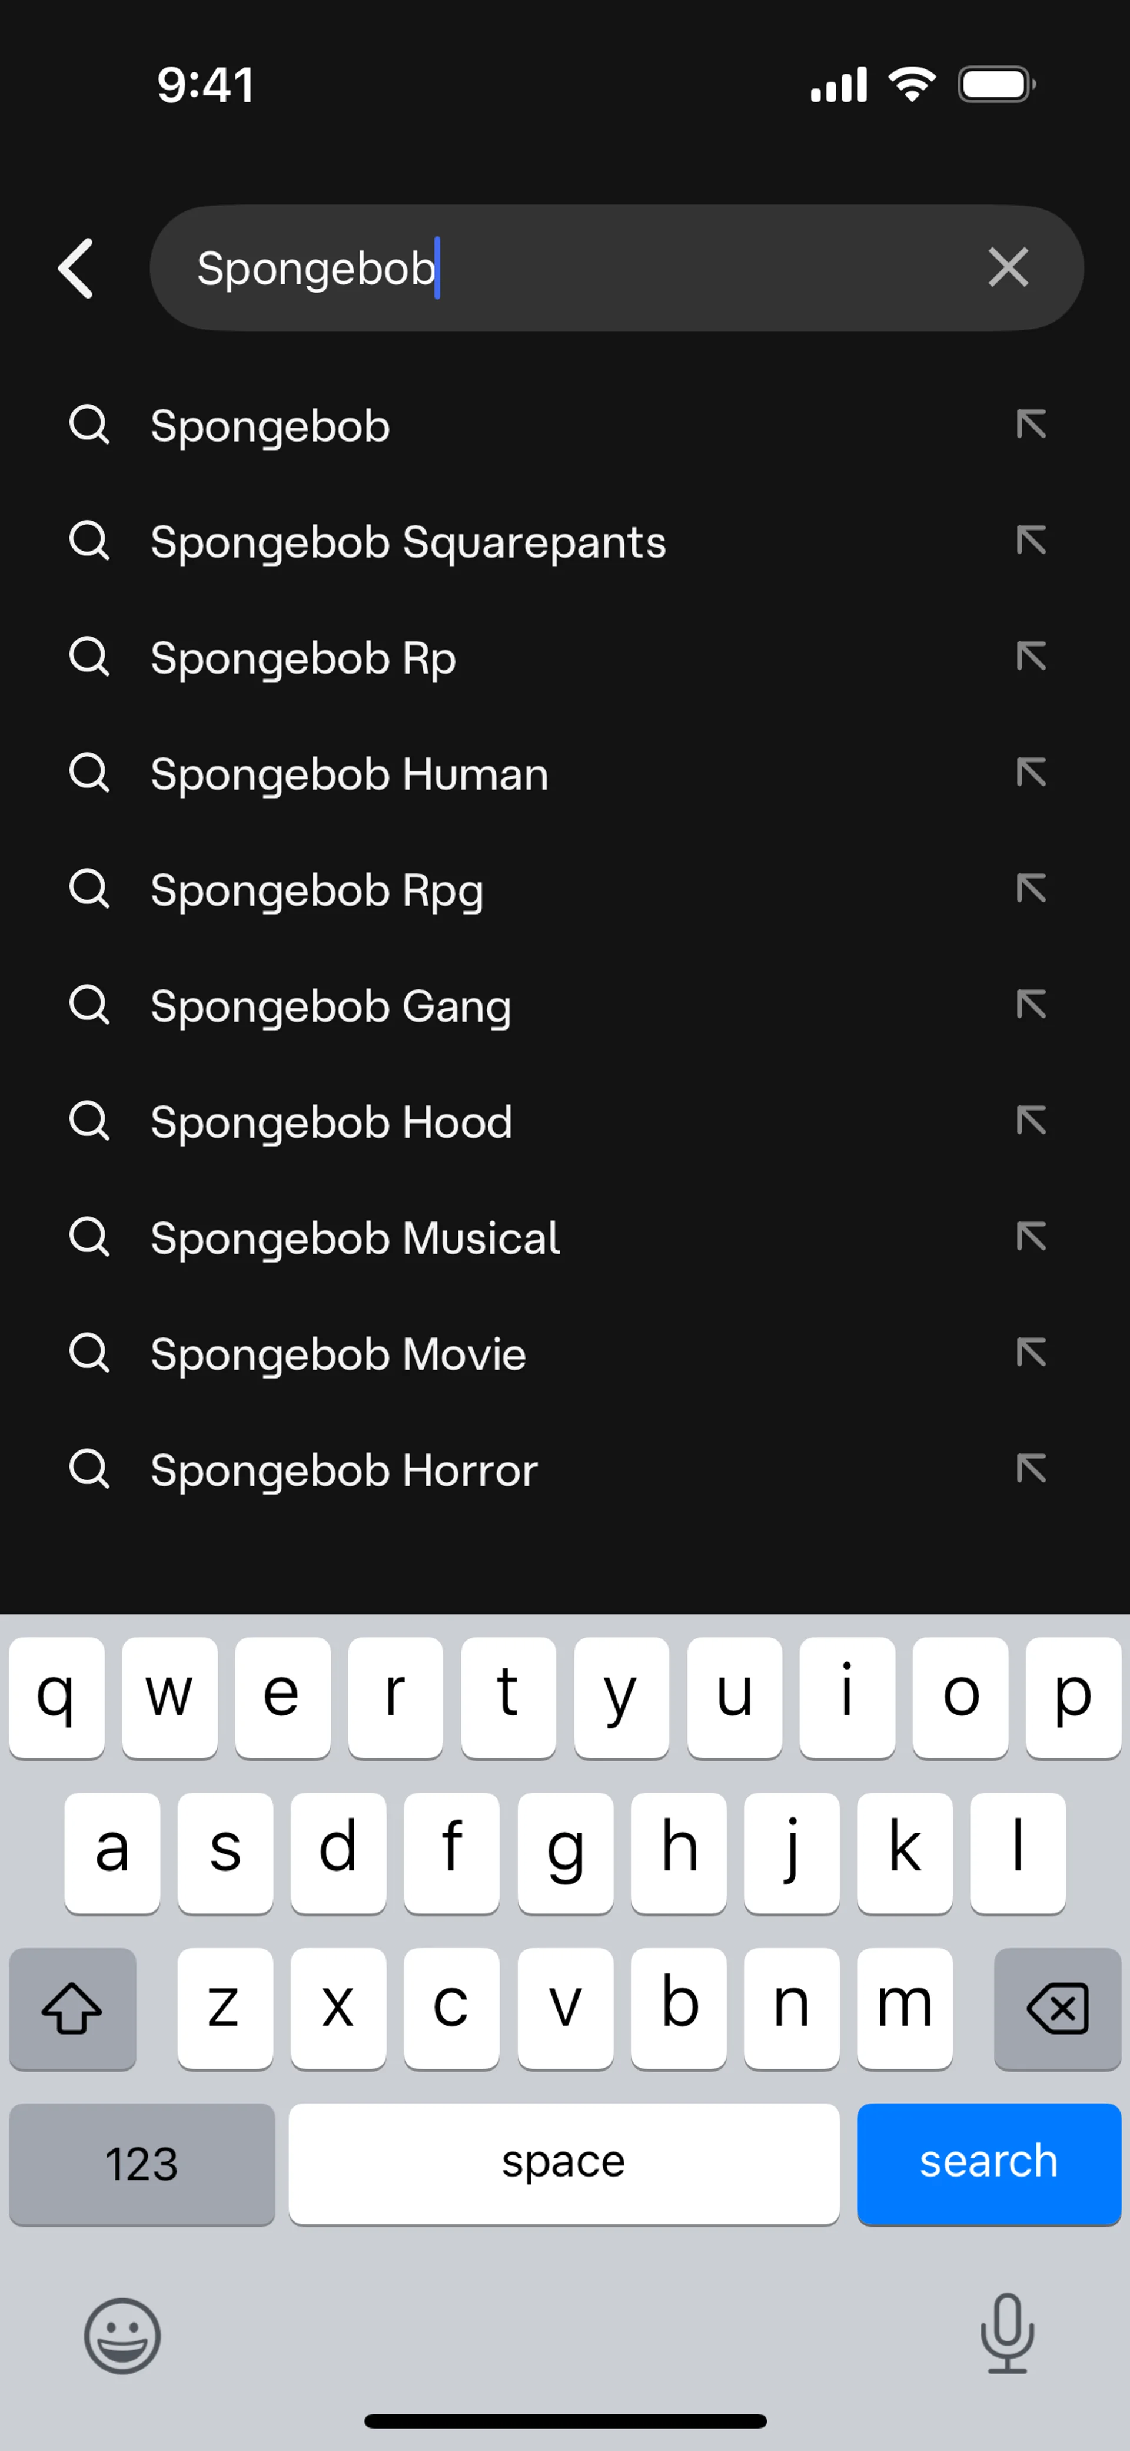1130x2451 pixels.
Task: Fill query with Spongebob Squarepants arrow icon
Action: (x=1030, y=541)
